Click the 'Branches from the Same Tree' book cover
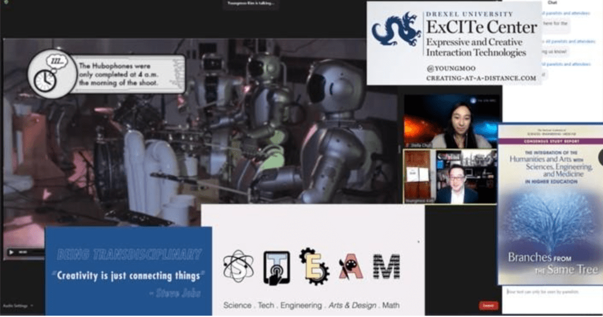The height and width of the screenshot is (317, 603). click(549, 204)
